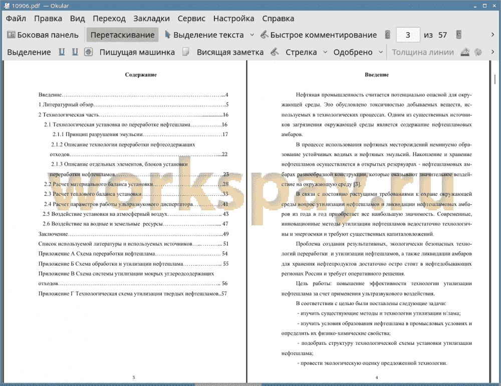The image size is (501, 386).
Task: Open the dropdown arrow beside Выделение текста
Action: (252, 35)
